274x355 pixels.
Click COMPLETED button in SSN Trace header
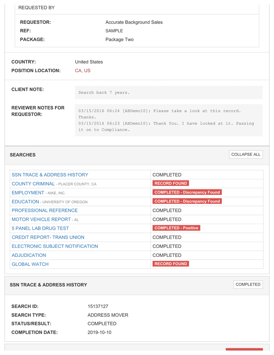[248, 284]
